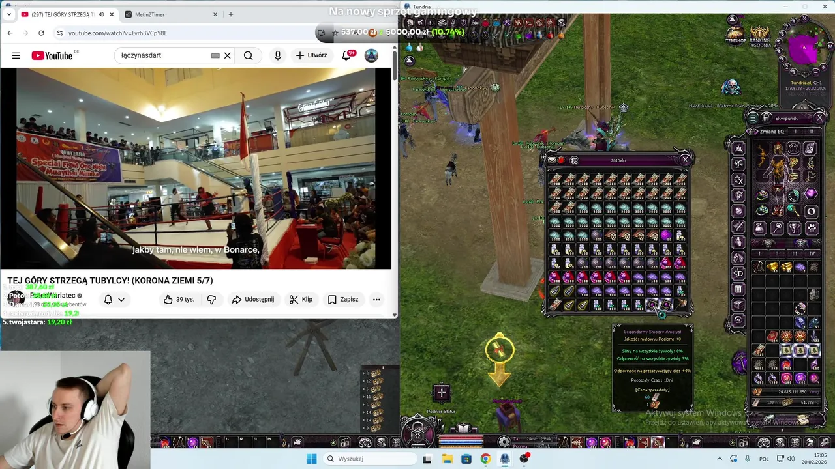Click the purple gem equipment slot
This screenshot has height=469, width=835.
(810, 194)
